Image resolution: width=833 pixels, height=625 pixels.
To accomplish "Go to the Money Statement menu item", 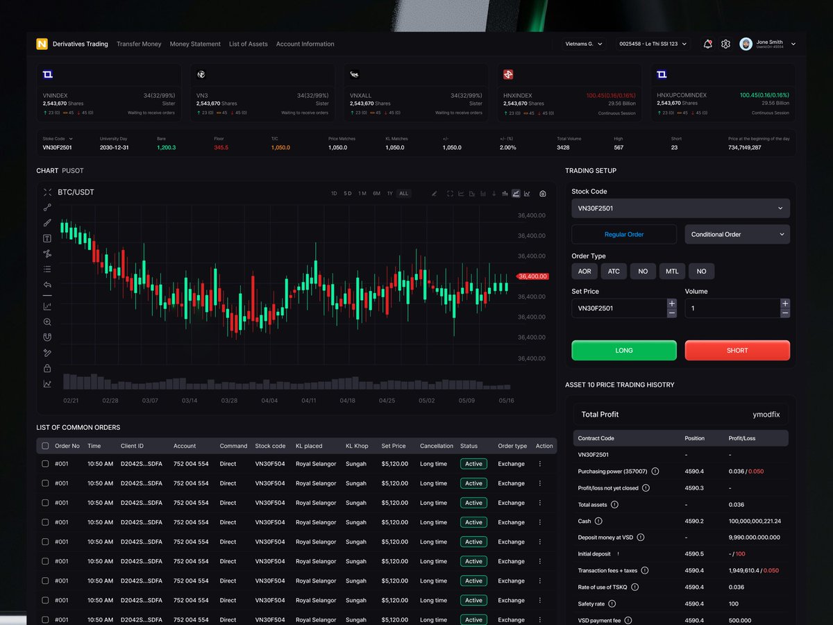I will coord(195,44).
